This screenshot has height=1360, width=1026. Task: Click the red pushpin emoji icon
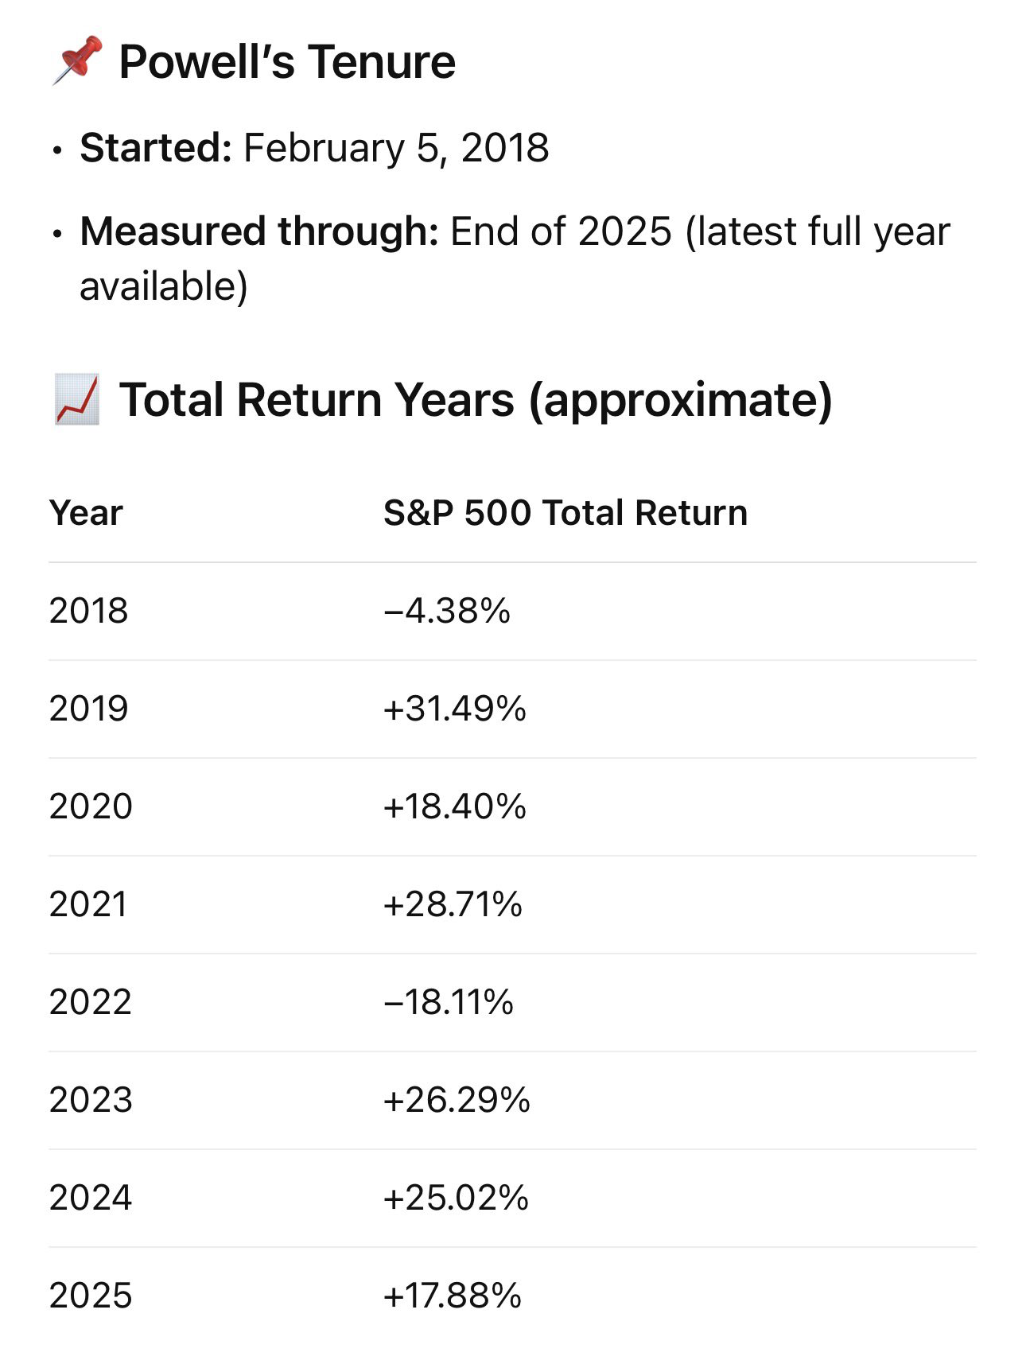77,60
